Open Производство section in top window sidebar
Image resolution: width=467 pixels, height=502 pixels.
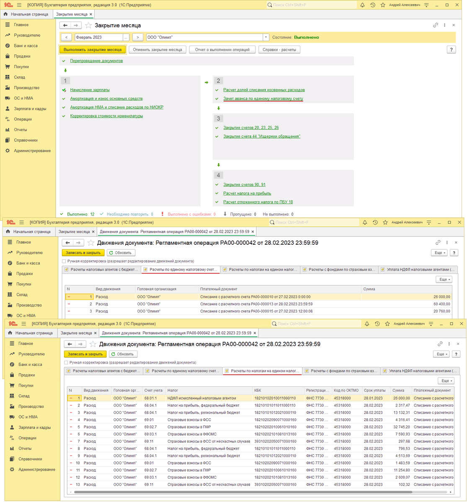tap(26, 87)
